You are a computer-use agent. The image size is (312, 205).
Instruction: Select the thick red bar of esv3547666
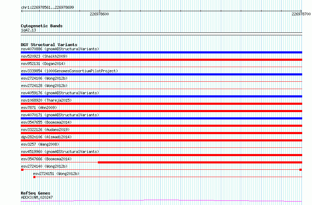pos(200,162)
